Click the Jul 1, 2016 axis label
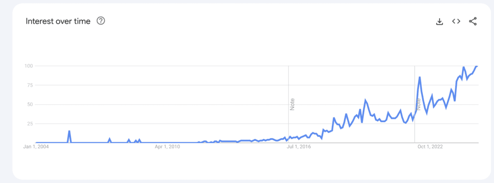Image resolution: width=494 pixels, height=183 pixels. pos(298,147)
